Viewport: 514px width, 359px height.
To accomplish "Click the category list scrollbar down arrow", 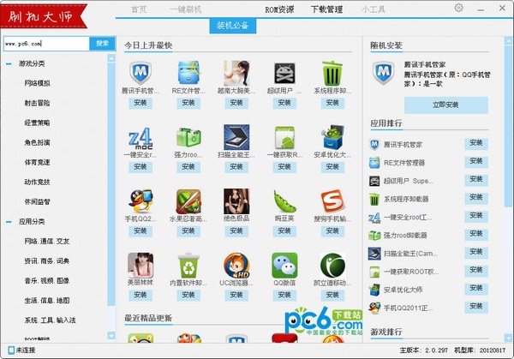I will 111,336.
